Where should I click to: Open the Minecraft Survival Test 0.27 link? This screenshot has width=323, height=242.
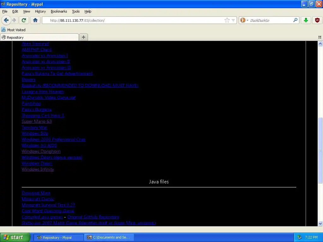pos(49,205)
